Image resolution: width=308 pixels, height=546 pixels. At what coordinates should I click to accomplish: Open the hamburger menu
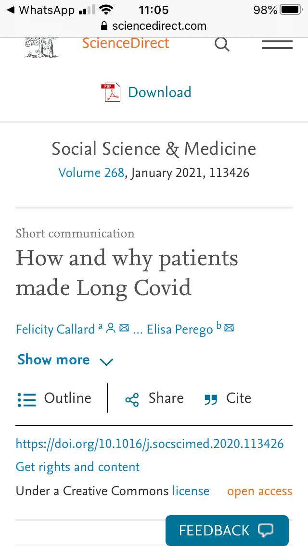point(277,45)
